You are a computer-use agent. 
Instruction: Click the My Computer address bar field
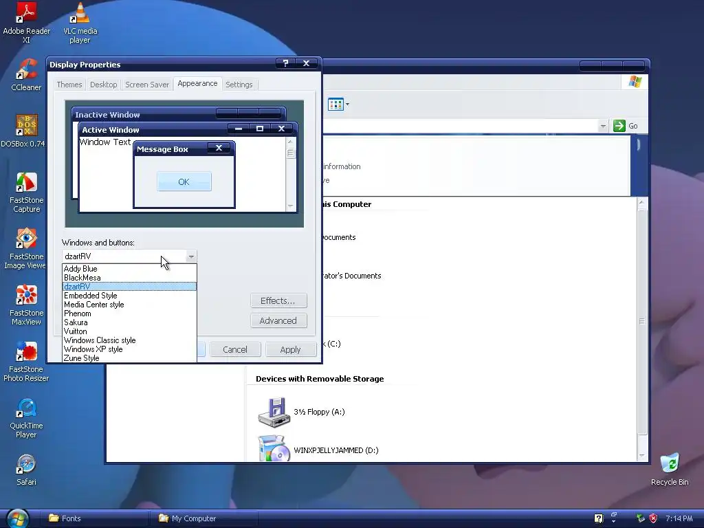click(x=465, y=126)
